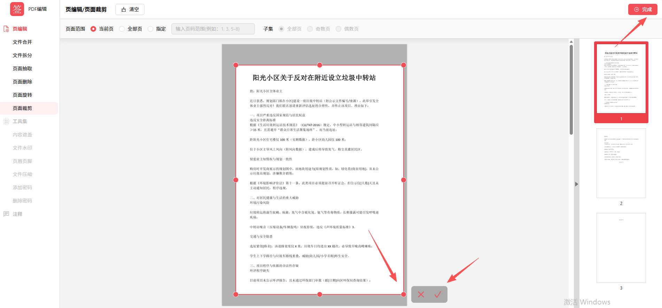Open the 工具集 section icon
This screenshot has width=662, height=308.
point(6,121)
